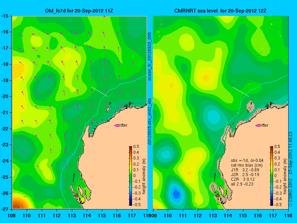This screenshot has width=297, height=223.
Task: Click "height anomaly (m)" label beside left colorbar
Action: (144, 176)
